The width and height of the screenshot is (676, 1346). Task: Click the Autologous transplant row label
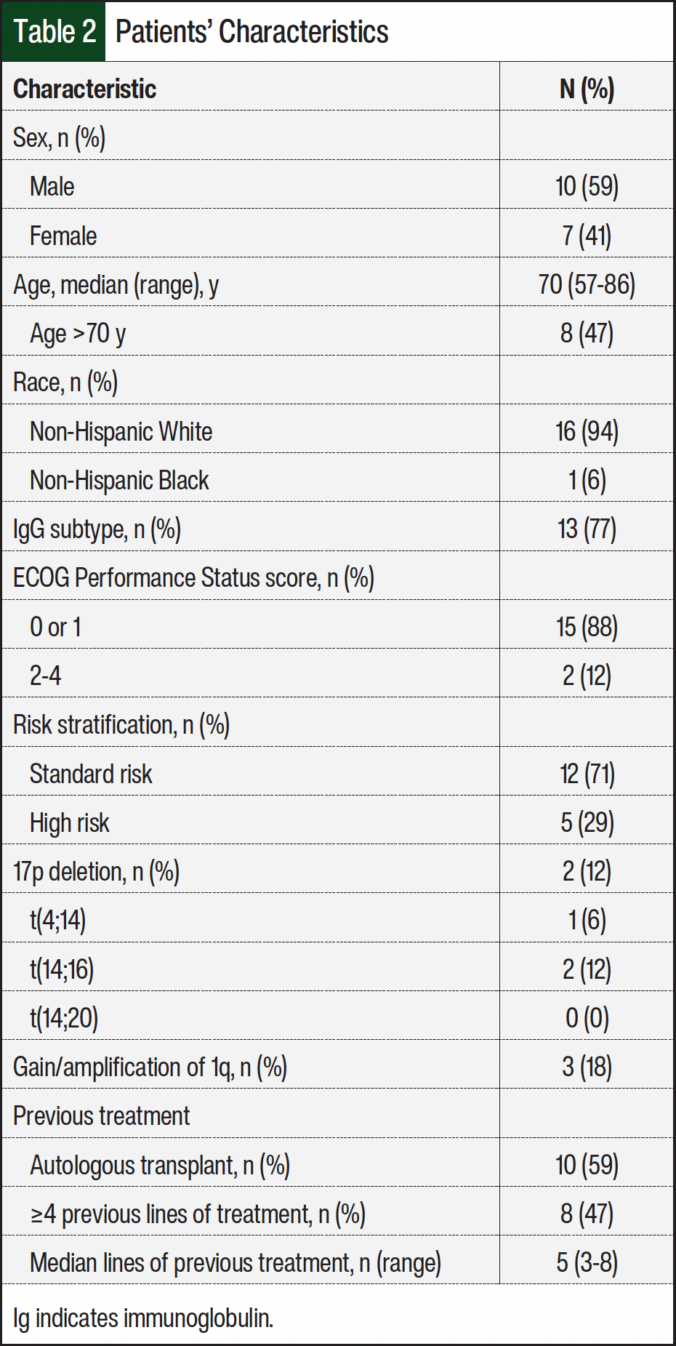click(x=160, y=1165)
